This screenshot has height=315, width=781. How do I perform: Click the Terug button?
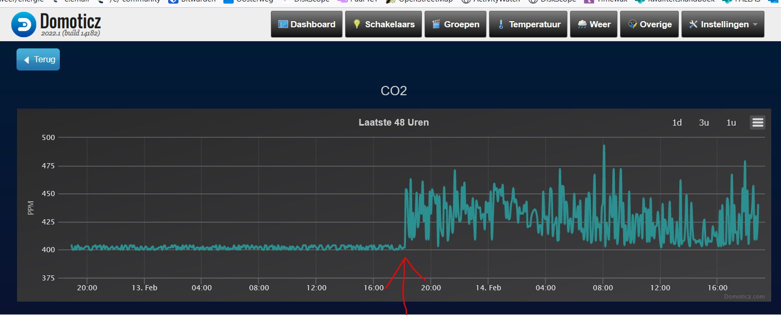point(38,59)
